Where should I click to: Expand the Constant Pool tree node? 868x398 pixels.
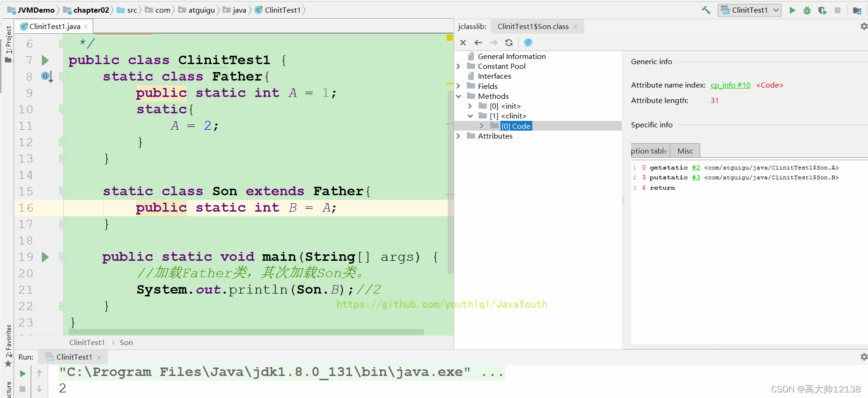click(458, 66)
